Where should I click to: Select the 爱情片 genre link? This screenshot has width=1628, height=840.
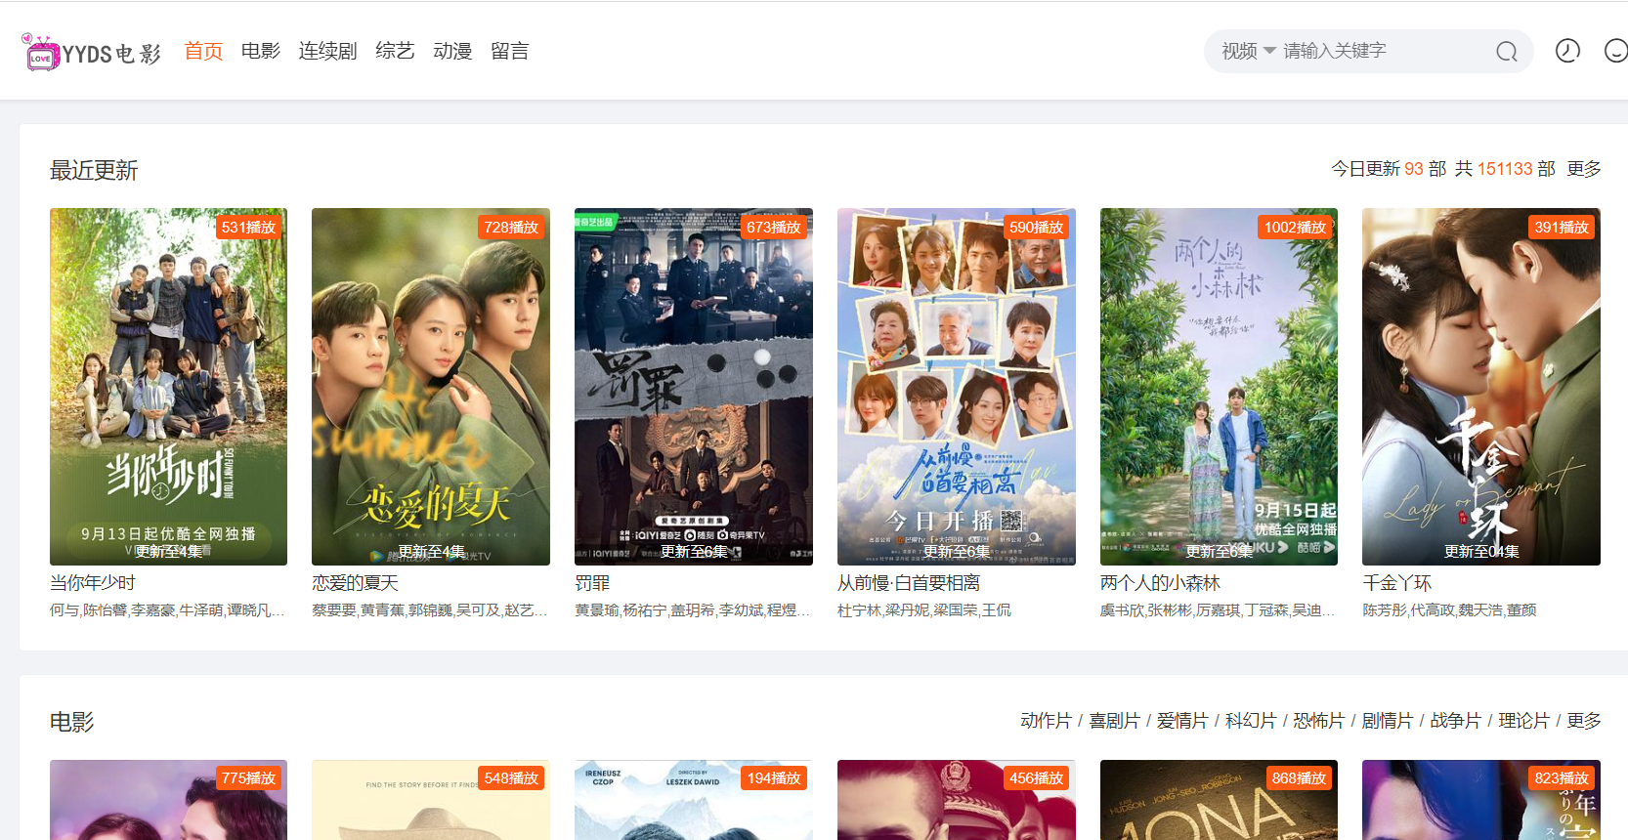click(1182, 721)
